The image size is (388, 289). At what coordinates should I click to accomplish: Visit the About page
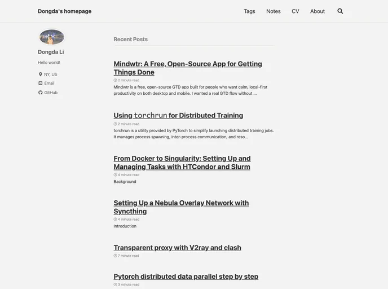pyautogui.click(x=318, y=11)
